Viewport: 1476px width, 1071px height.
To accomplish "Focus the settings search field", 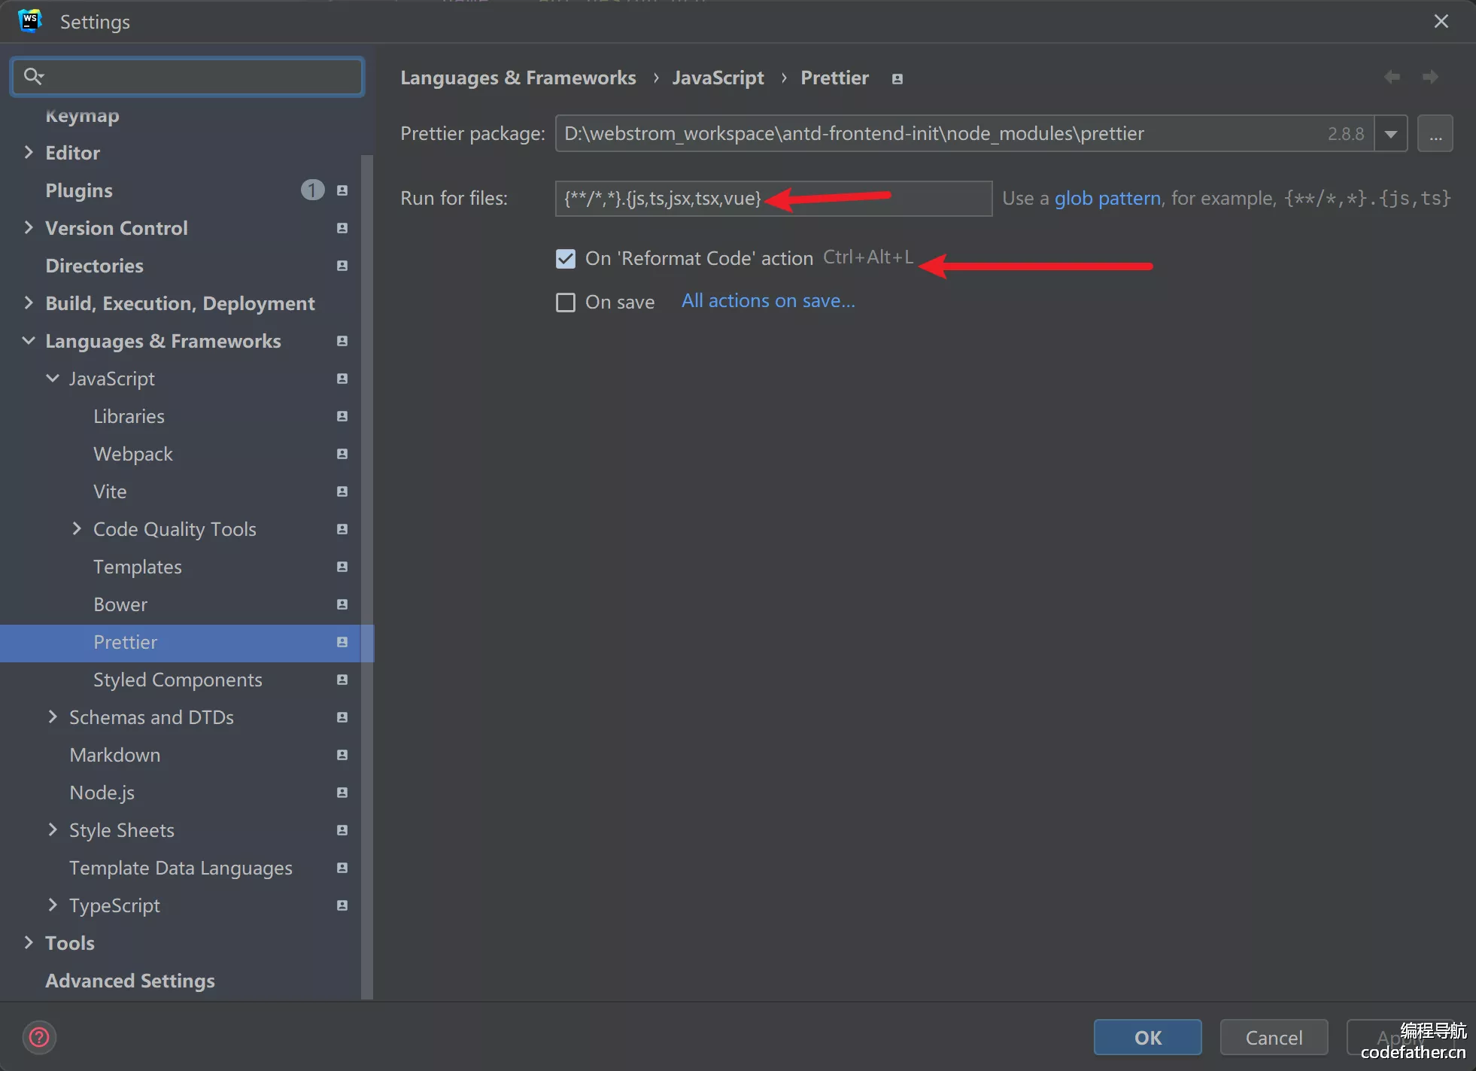I will pos(187,77).
